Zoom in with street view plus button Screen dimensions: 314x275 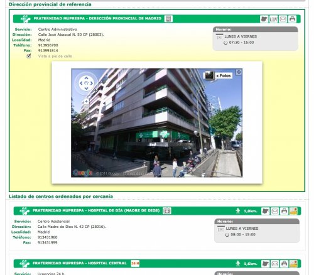pyautogui.click(x=86, y=102)
